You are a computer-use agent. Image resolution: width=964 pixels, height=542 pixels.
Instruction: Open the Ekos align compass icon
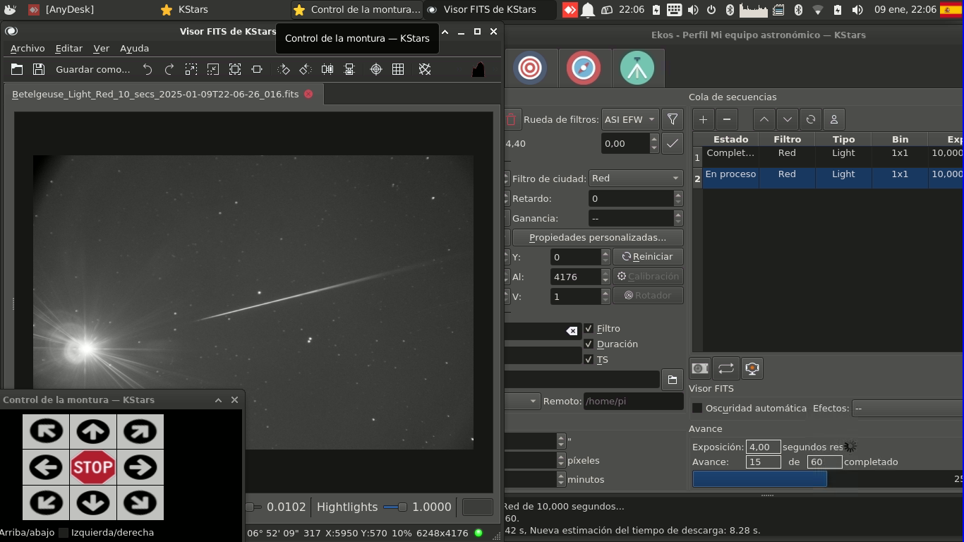584,68
